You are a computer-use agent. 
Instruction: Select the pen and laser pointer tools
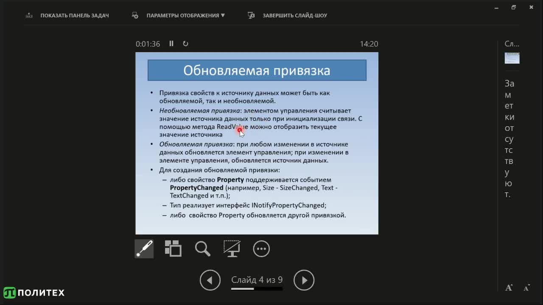click(x=144, y=249)
